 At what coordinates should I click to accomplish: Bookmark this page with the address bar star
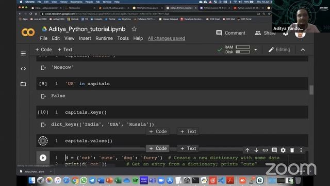pyautogui.click(x=269, y=14)
